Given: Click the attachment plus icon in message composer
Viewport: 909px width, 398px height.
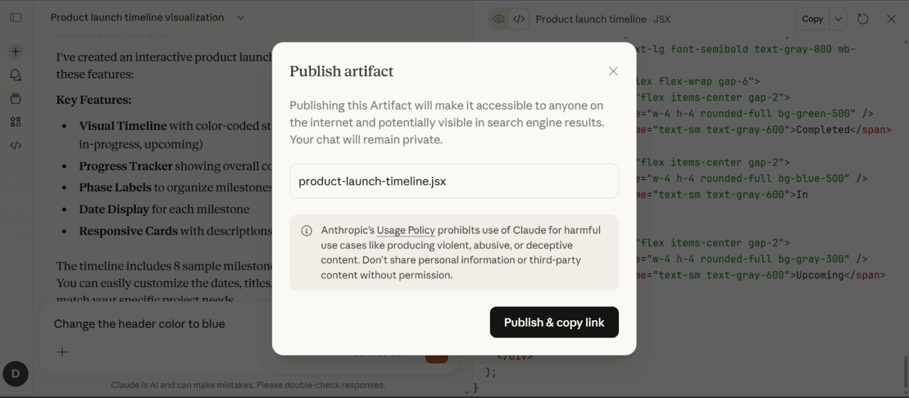Looking at the screenshot, I should (x=62, y=352).
